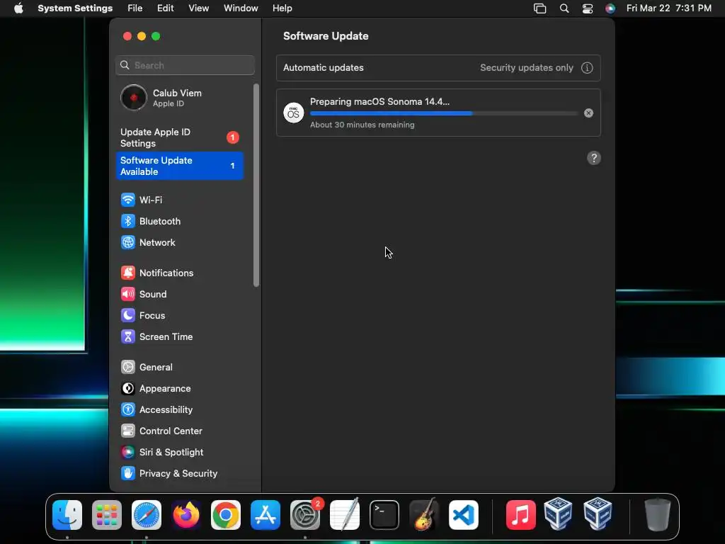Launch GarageBand from the Dock
725x544 pixels.
pyautogui.click(x=424, y=515)
